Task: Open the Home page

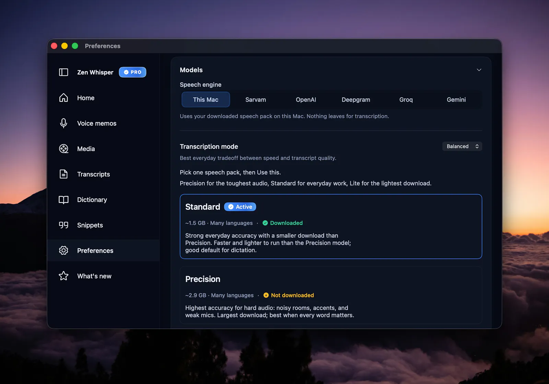Action: 103,98
